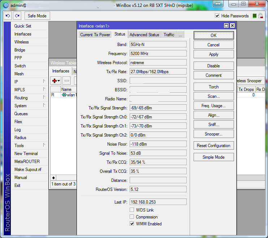Expand the IP submenu arrow
Image resolution: width=268 pixels, height=238 pixels.
click(44, 81)
